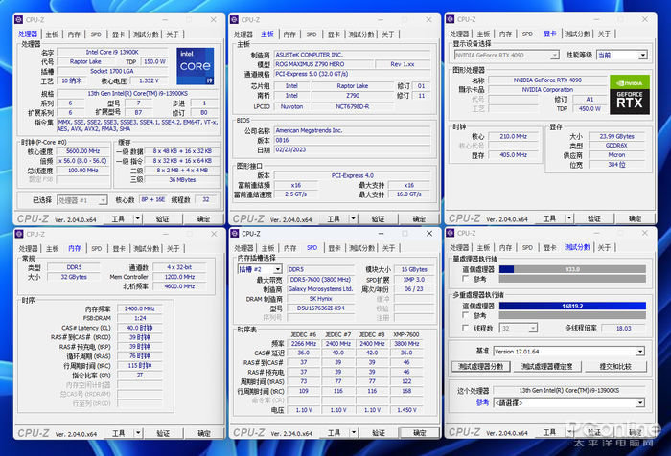Click the 这个处理器 field showing i9-13900KS

568,390
